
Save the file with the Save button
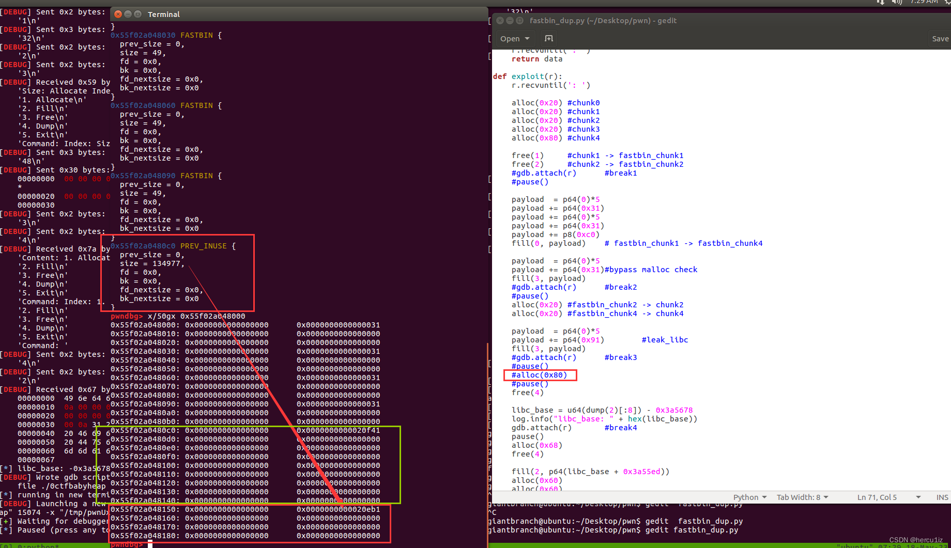pyautogui.click(x=940, y=39)
